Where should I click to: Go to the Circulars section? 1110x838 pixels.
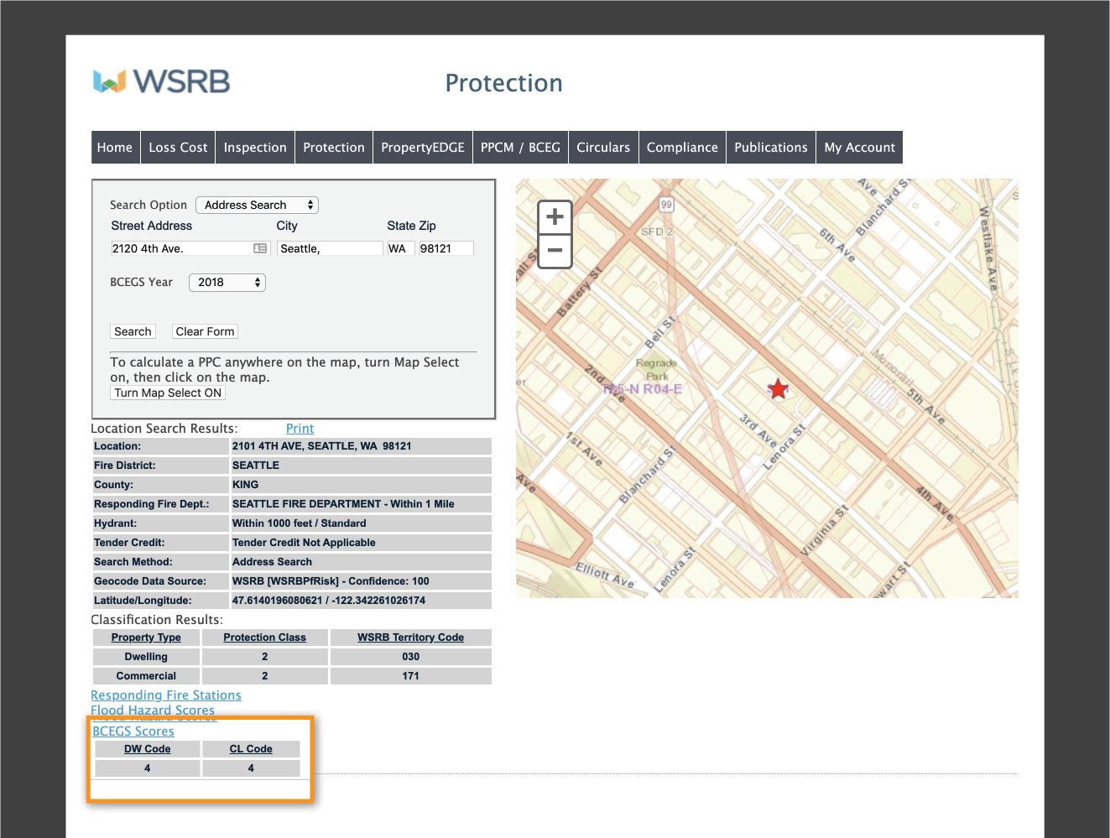(603, 147)
